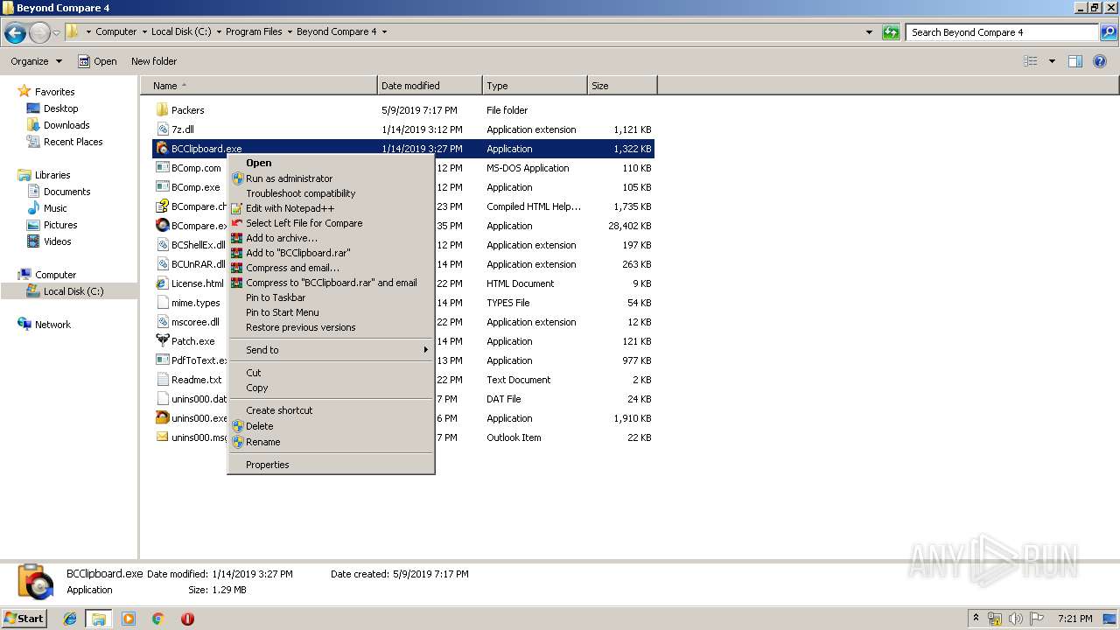This screenshot has width=1120, height=630.
Task: Select the BCShellEx.dll file icon
Action: pos(162,245)
